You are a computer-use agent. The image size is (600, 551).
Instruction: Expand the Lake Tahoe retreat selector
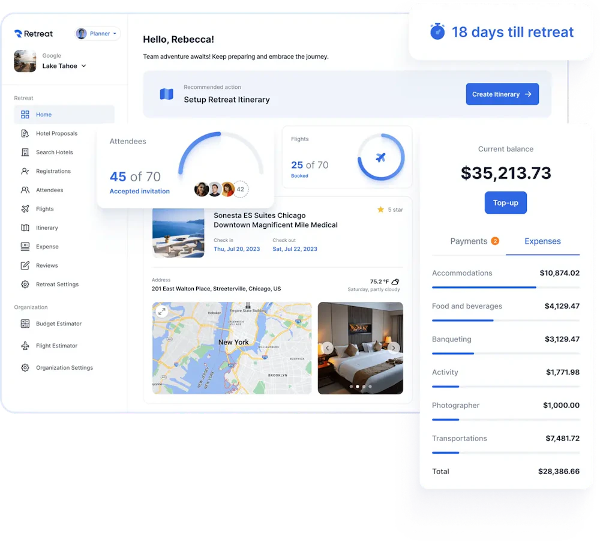[x=64, y=66]
